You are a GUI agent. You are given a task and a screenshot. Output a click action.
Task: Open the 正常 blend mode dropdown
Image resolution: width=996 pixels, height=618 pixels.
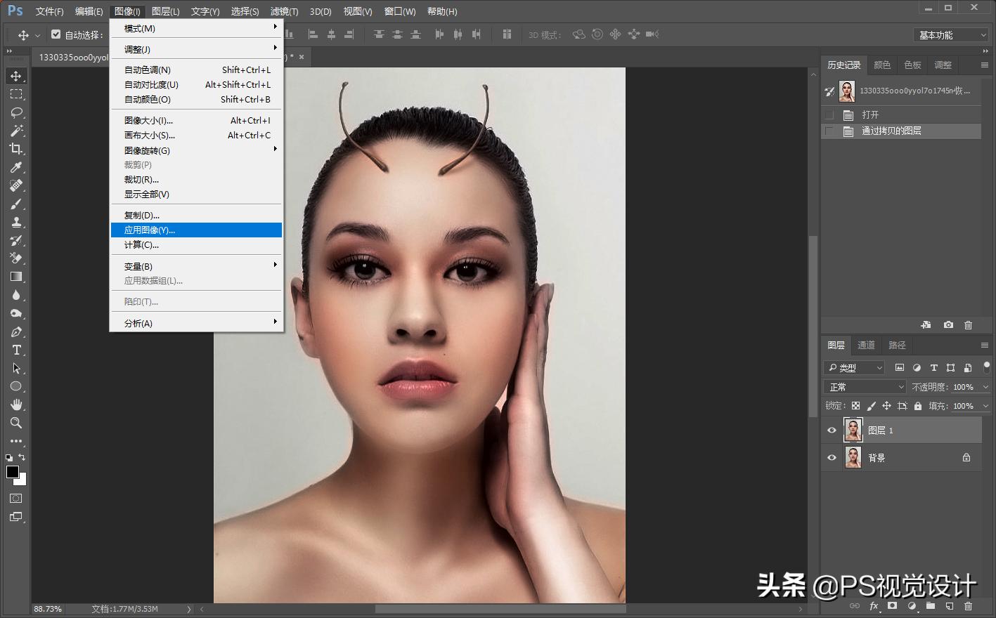[864, 386]
